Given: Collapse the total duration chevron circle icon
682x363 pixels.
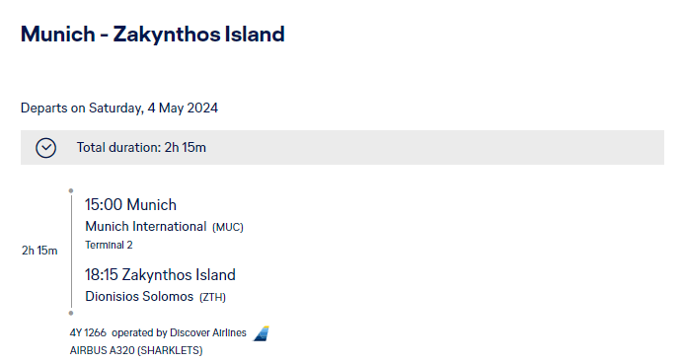Looking at the screenshot, I should tap(45, 148).
